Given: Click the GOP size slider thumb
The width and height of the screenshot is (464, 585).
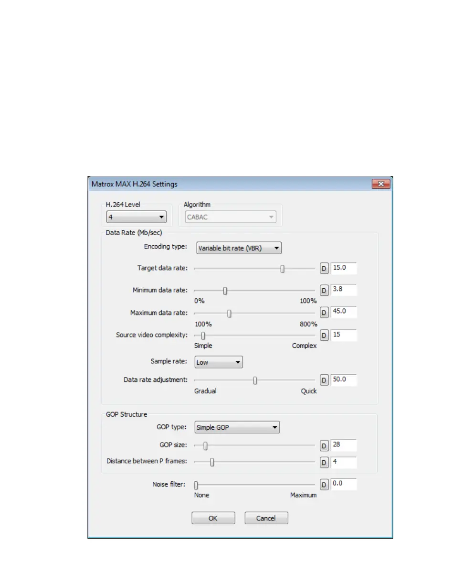Looking at the screenshot, I should (206, 446).
